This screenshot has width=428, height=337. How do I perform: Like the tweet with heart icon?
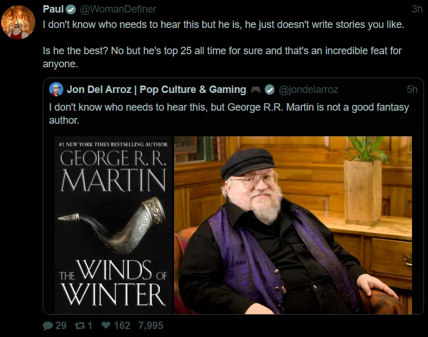coord(106,325)
